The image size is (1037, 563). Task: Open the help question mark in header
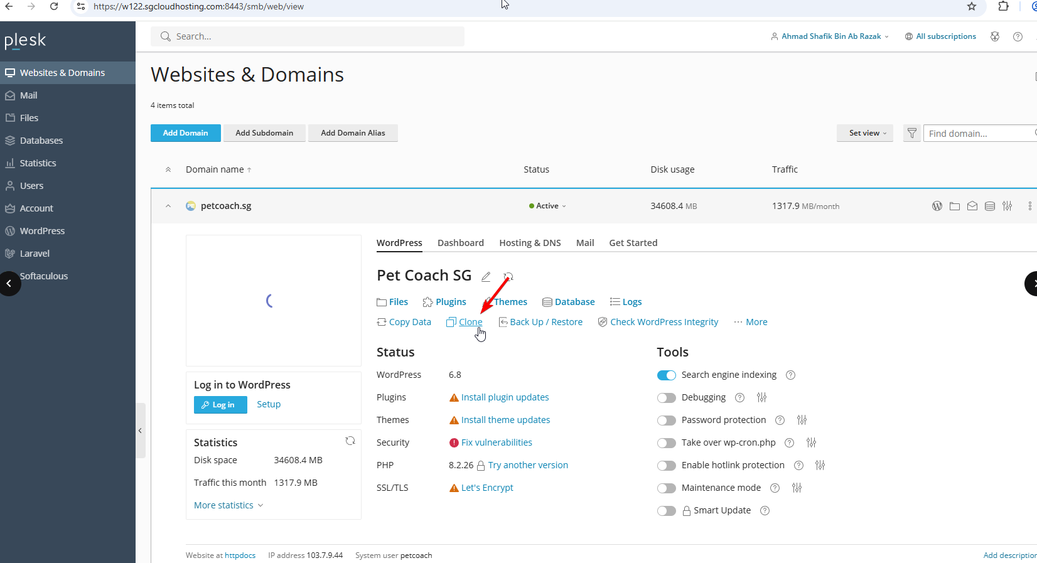[1018, 36]
